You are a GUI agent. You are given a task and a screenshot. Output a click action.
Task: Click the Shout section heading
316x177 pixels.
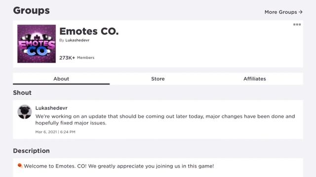(22, 93)
